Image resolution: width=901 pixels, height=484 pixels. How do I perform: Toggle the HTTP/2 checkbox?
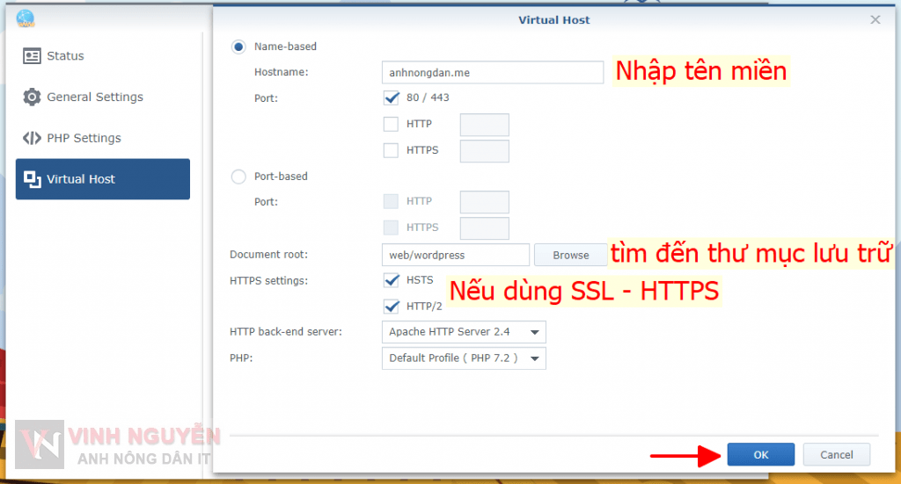click(x=392, y=307)
